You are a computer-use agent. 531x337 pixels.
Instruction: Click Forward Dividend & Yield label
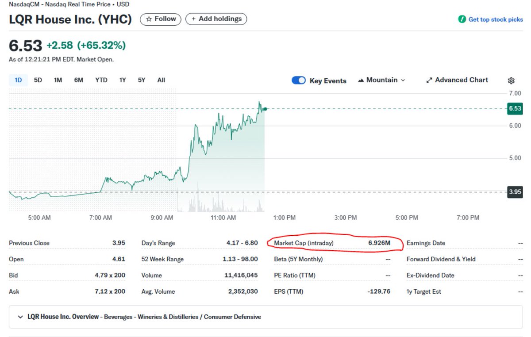(x=441, y=259)
